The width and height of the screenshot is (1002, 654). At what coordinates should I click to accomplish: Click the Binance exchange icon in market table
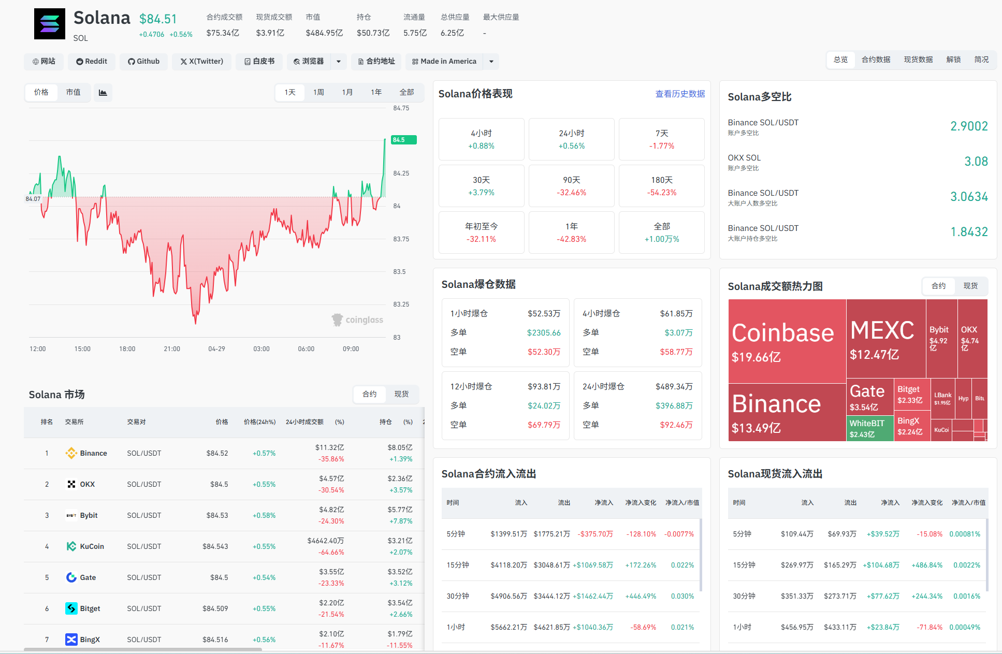point(71,453)
